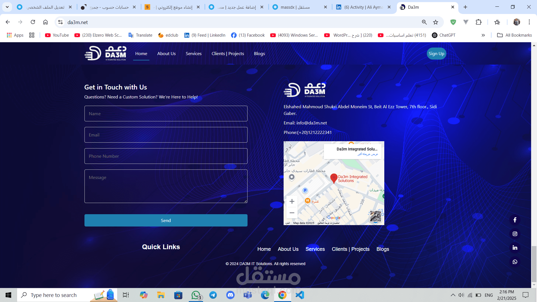
Task: Open the Facebook floating social icon
Action: coord(515,220)
